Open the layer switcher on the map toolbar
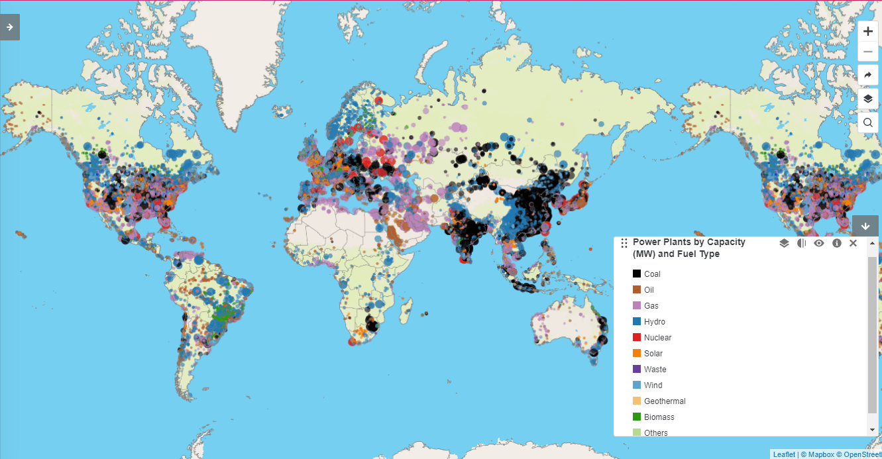This screenshot has height=459, width=882. click(x=868, y=98)
